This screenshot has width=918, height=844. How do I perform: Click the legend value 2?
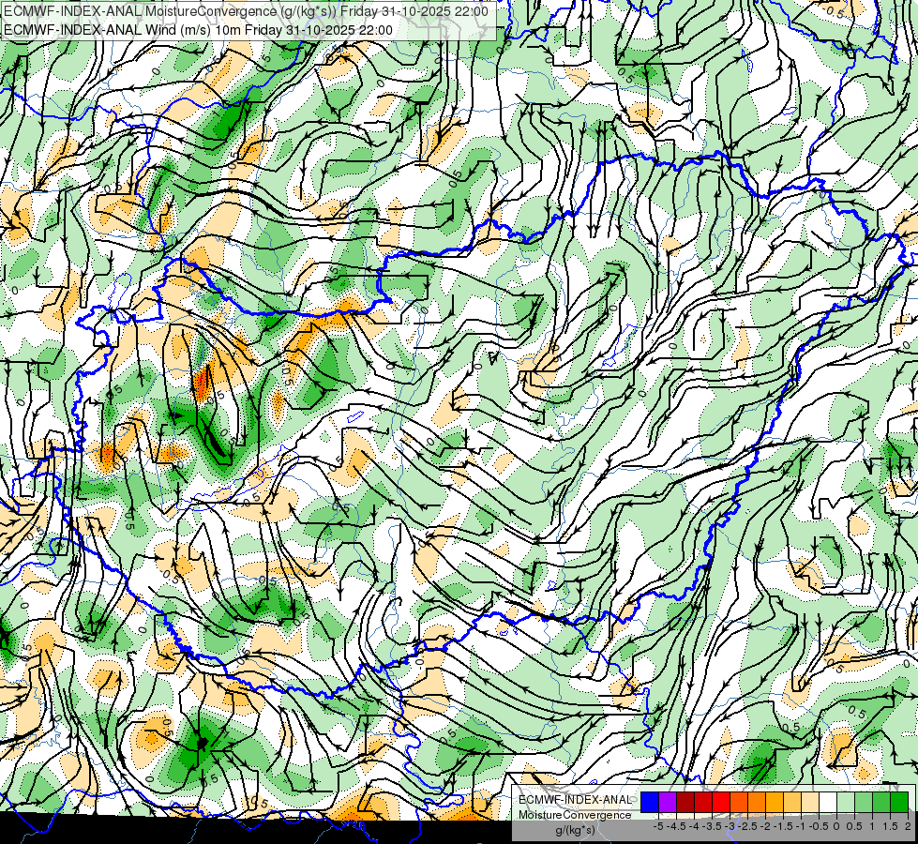click(908, 826)
